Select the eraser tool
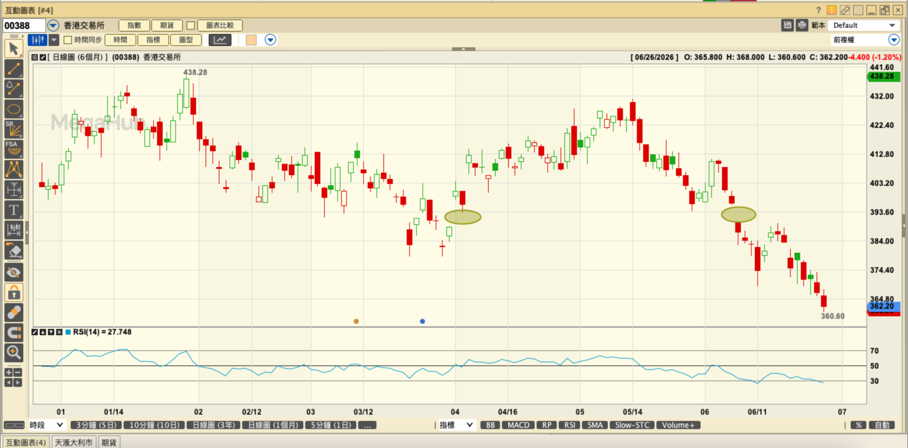This screenshot has height=448, width=908. point(14,251)
